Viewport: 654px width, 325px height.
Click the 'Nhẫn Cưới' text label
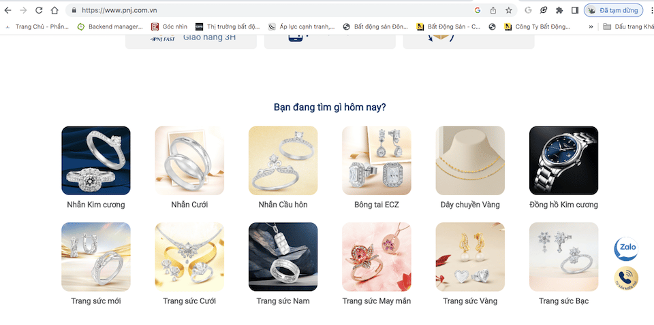point(189,205)
